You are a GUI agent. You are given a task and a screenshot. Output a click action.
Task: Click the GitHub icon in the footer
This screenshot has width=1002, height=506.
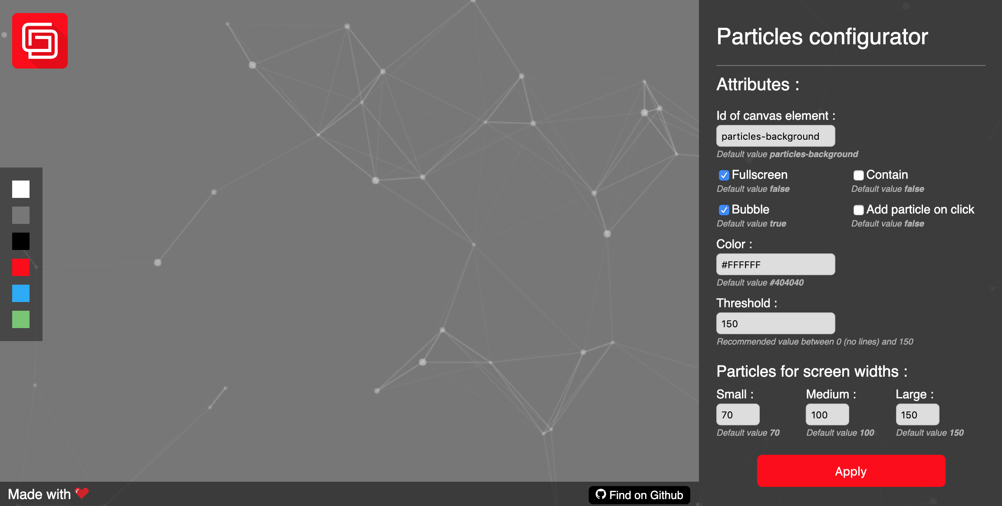click(x=601, y=495)
